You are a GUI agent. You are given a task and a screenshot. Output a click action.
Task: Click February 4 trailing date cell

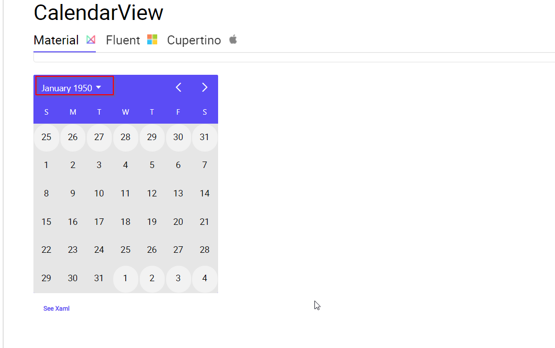coord(205,278)
